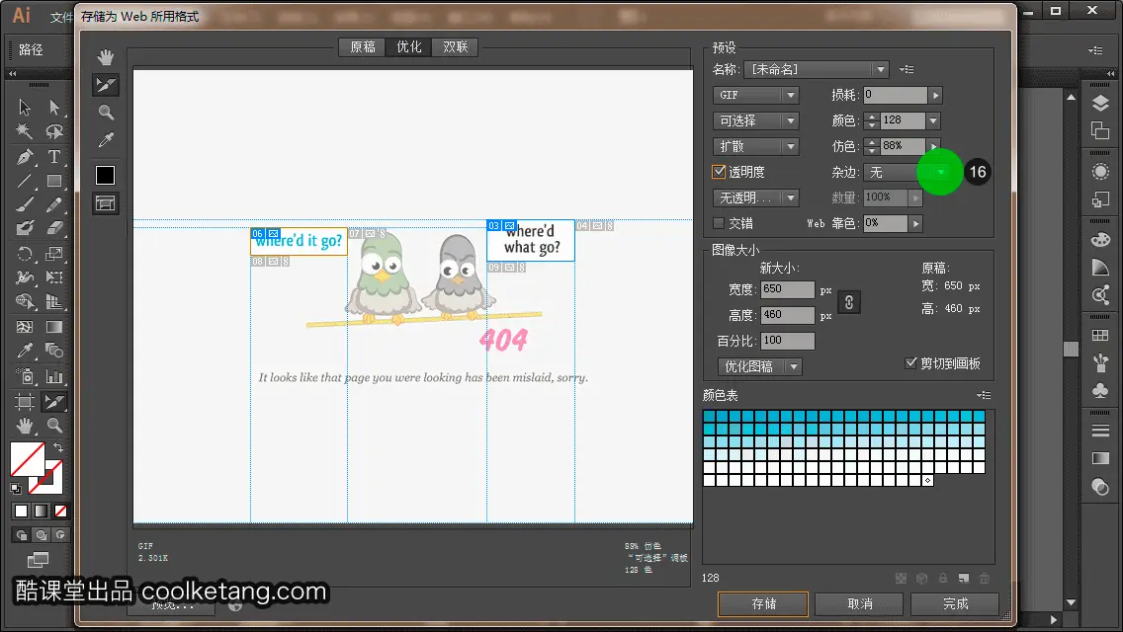Toggle the constrain proportions link icon

[849, 302]
